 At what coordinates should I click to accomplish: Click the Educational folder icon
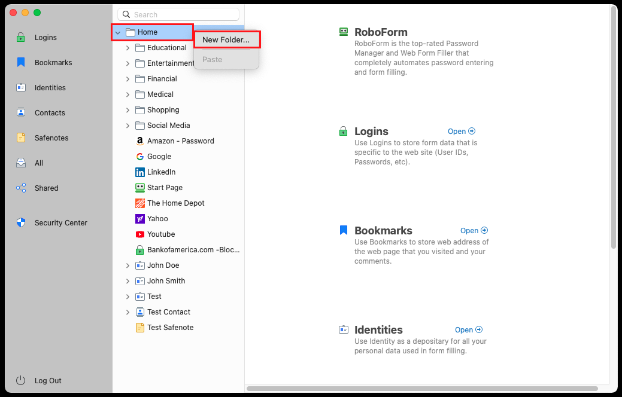tap(139, 48)
